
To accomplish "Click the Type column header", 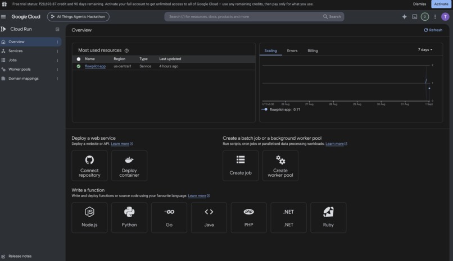I will (143, 59).
